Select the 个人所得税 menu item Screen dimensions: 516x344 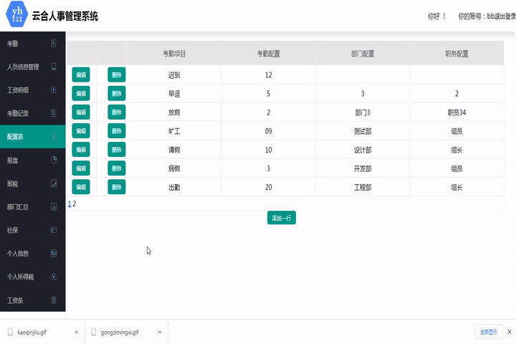point(20,277)
